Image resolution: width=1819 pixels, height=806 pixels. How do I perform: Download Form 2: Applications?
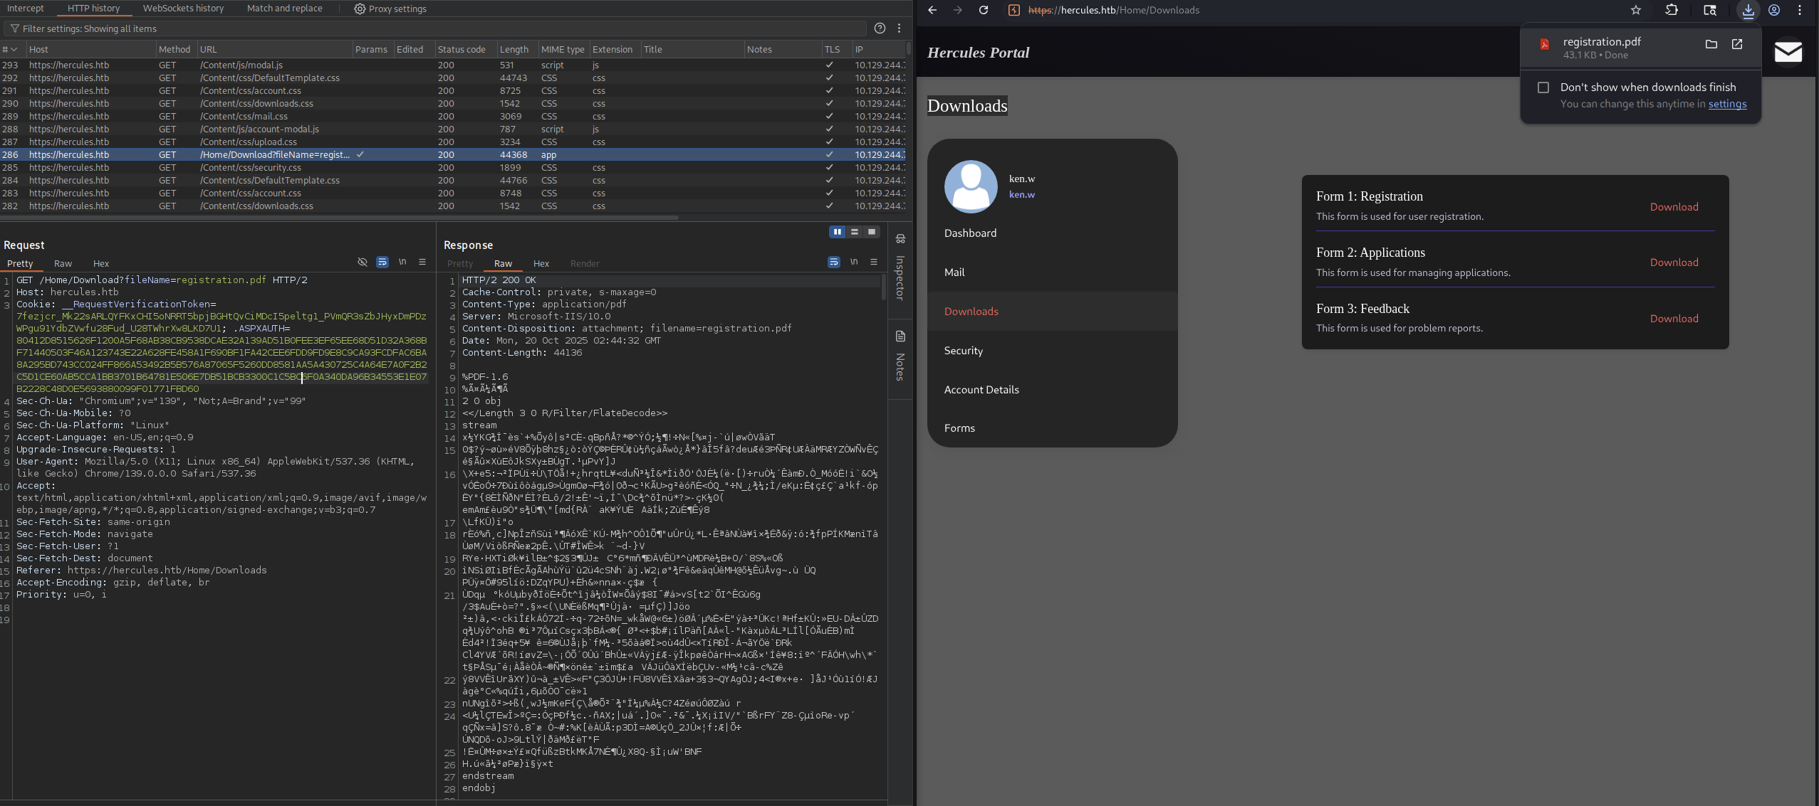pos(1673,262)
